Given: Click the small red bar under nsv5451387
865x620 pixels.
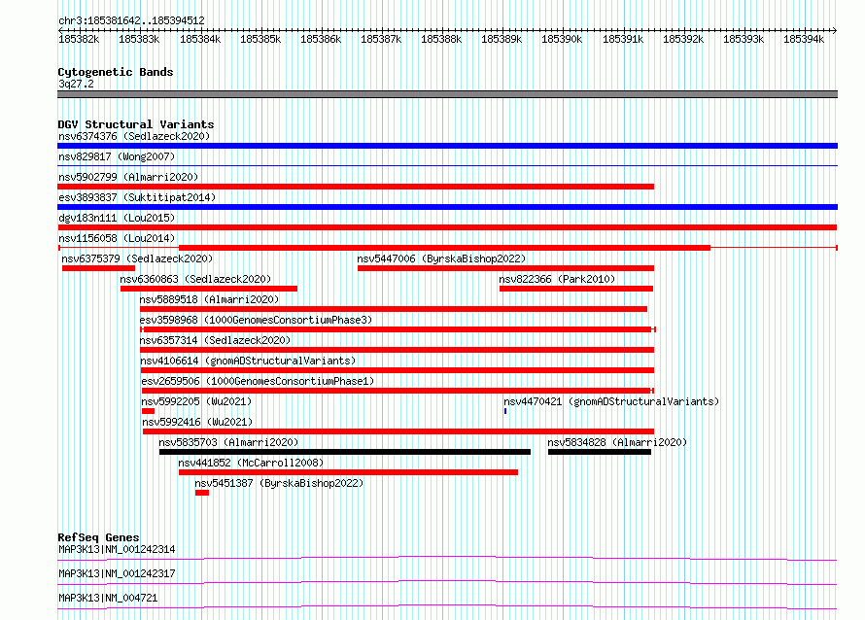Looking at the screenshot, I should (x=202, y=493).
